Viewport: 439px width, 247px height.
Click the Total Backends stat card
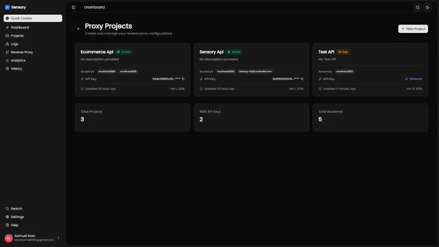370,117
